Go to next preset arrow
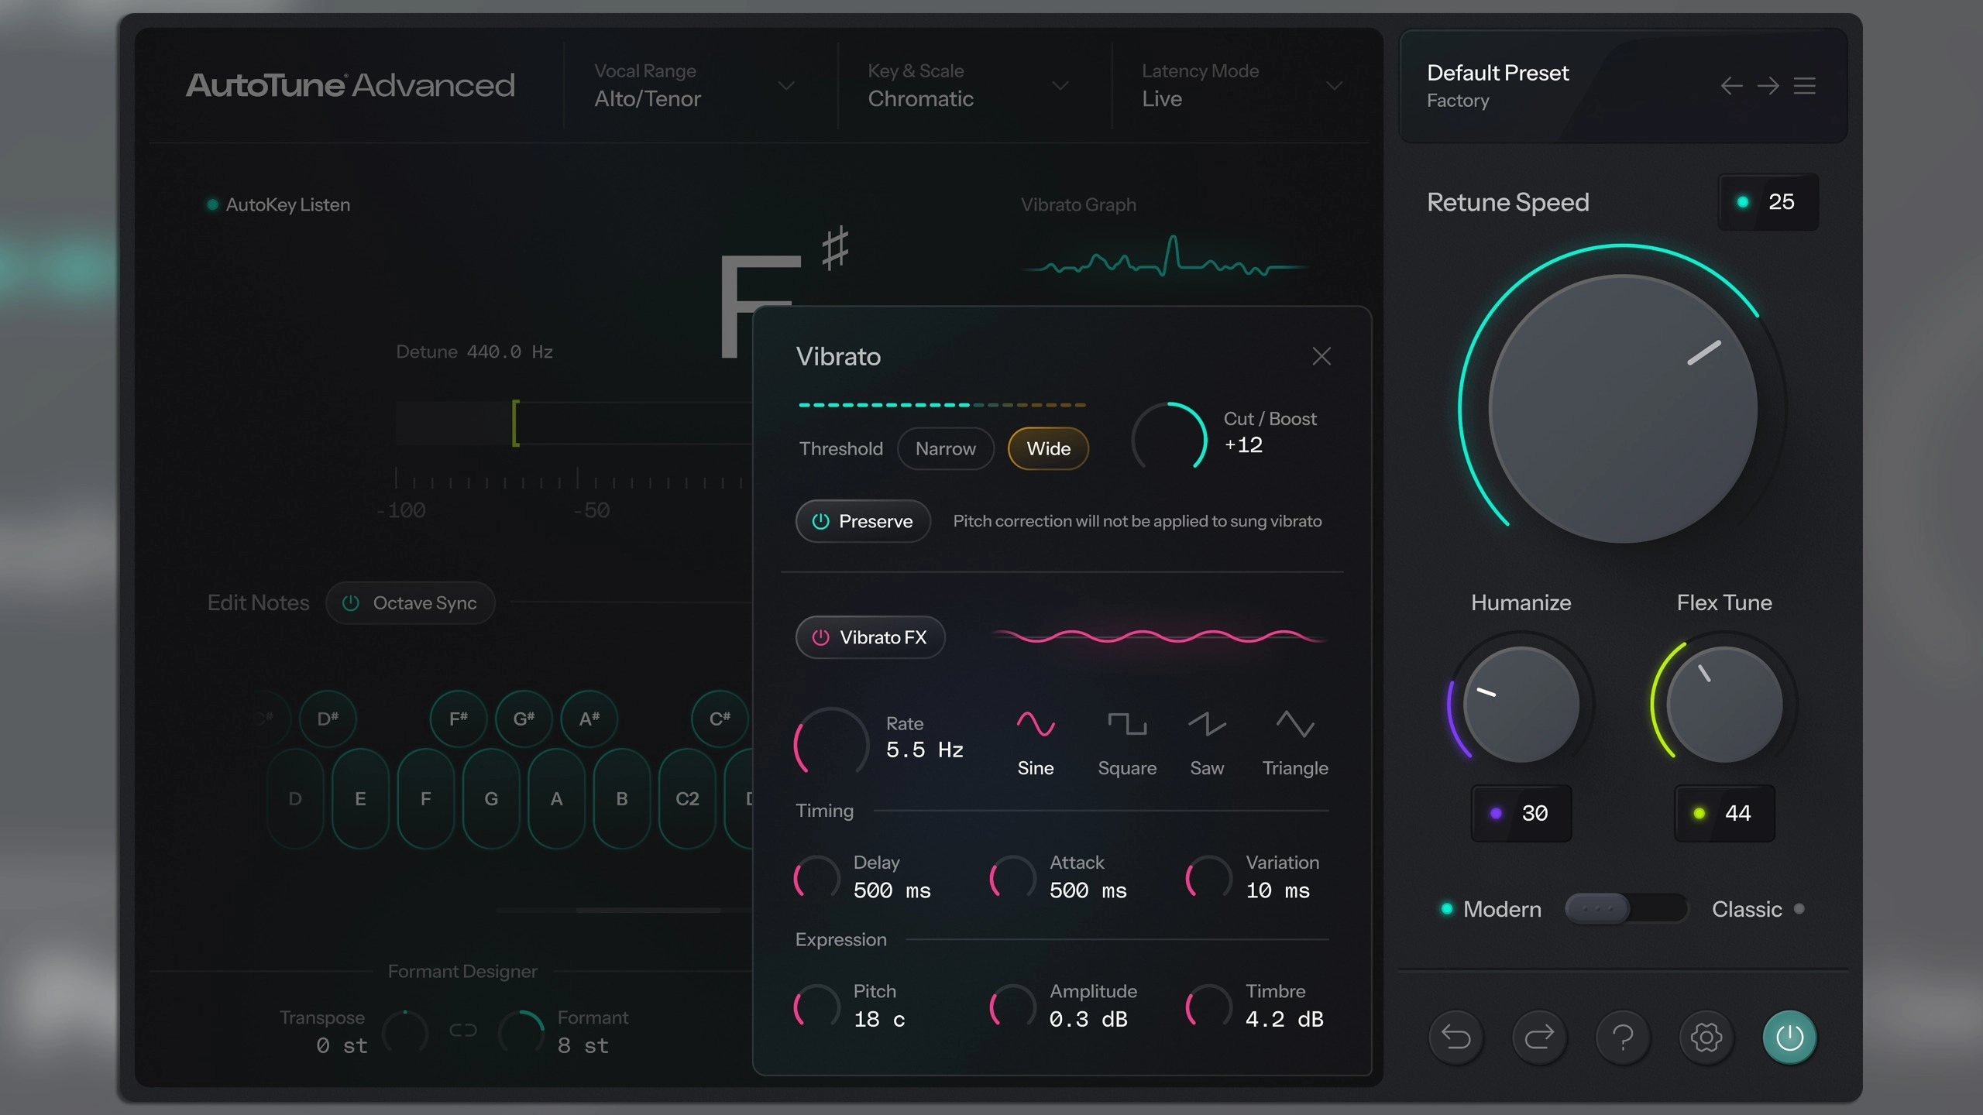 click(1768, 86)
